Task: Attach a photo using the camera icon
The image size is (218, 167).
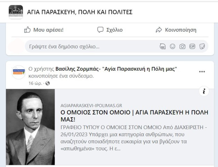Action: click(182, 46)
